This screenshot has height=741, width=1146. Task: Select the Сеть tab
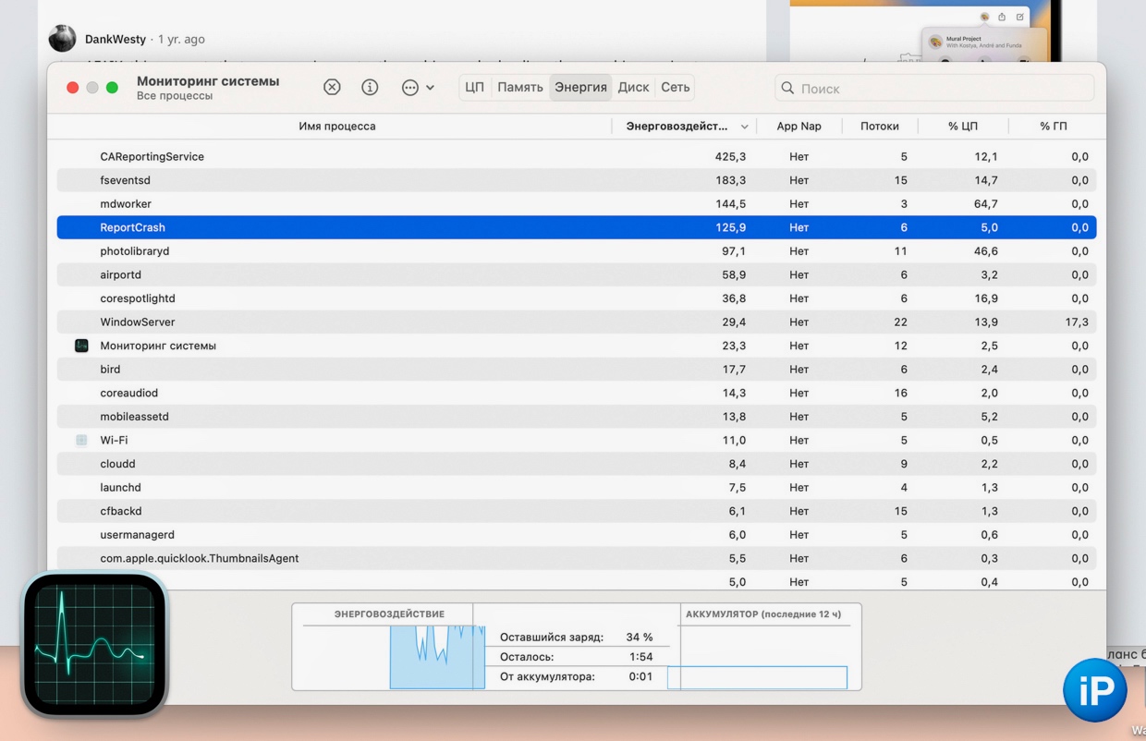(675, 88)
